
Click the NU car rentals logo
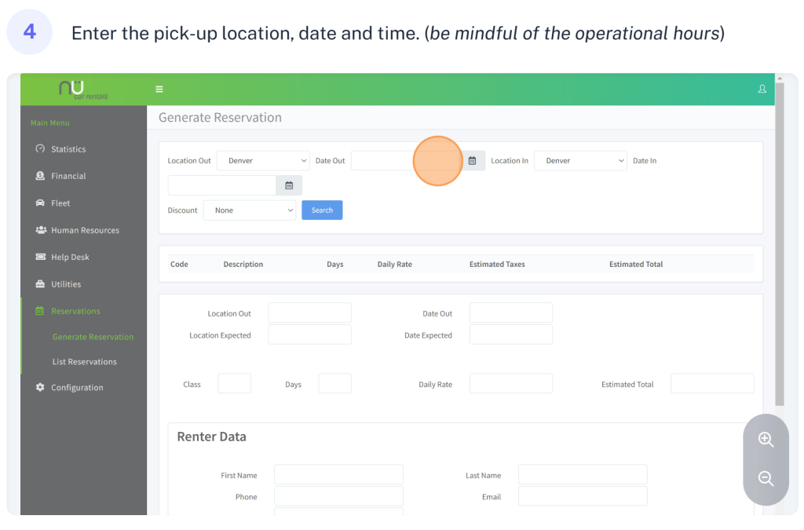click(83, 90)
